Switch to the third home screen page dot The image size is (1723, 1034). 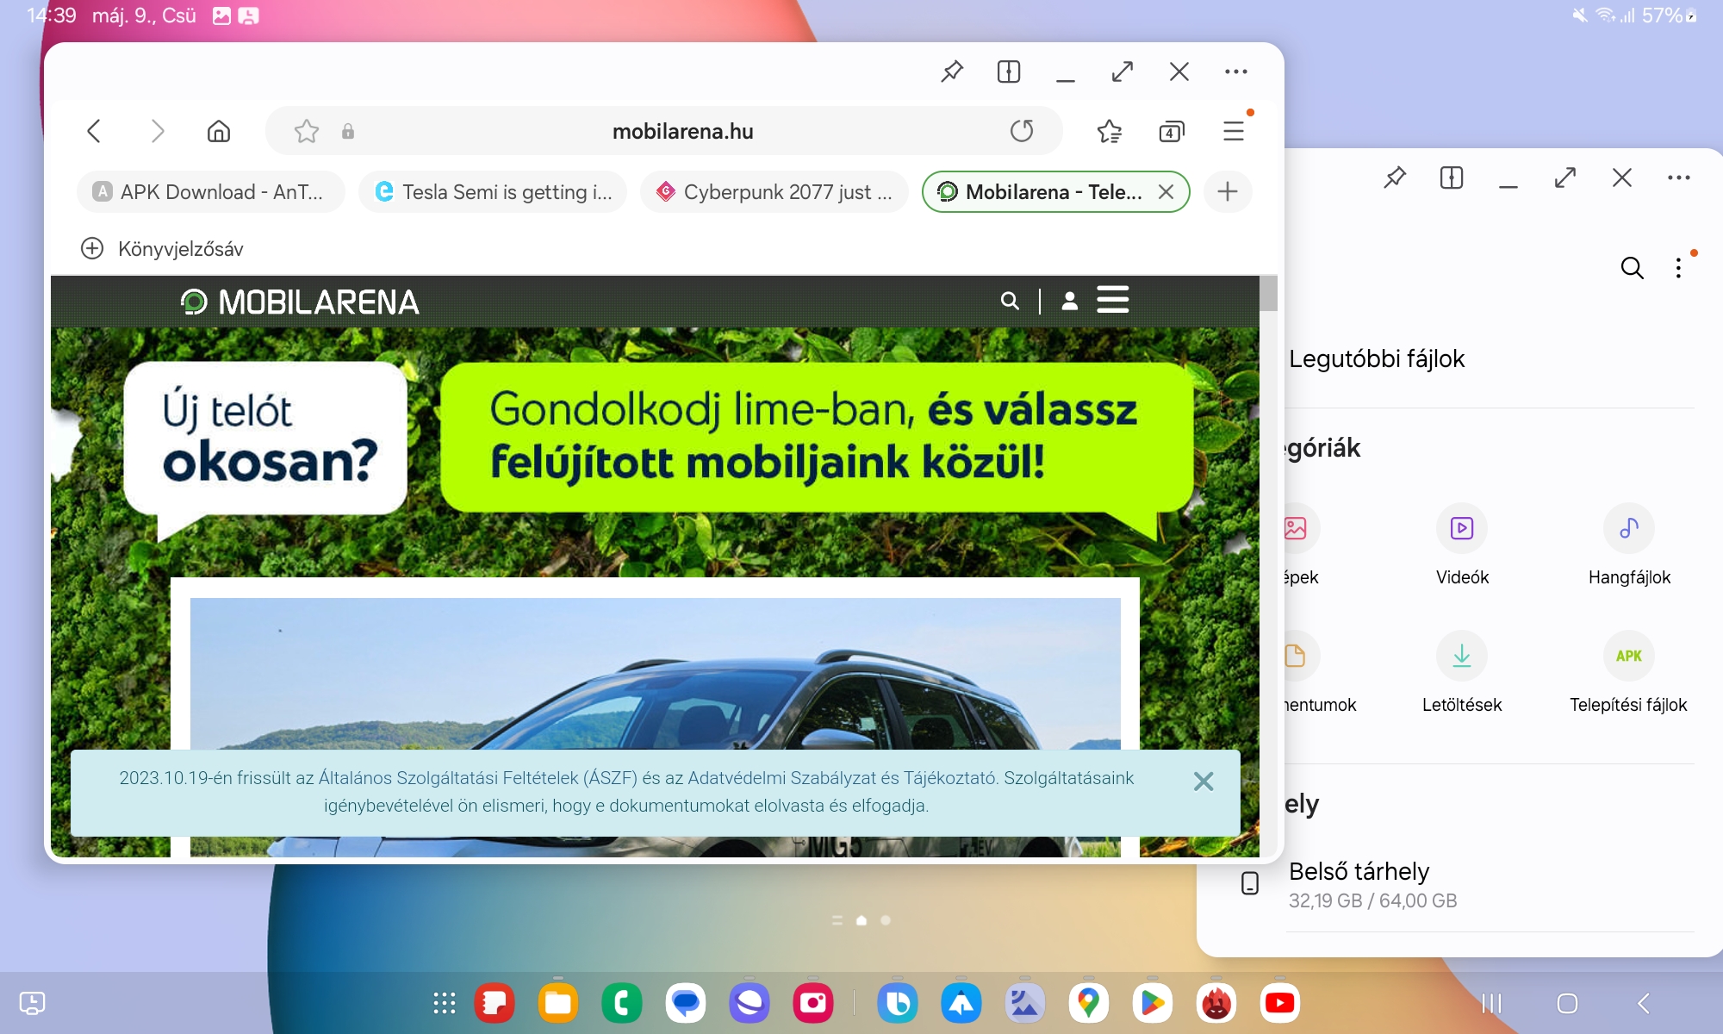(886, 920)
